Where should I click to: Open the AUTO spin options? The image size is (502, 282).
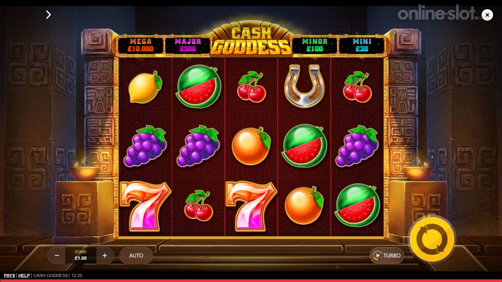coord(136,255)
